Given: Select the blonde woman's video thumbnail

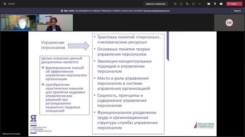Looking at the screenshot, I should tap(19, 23).
